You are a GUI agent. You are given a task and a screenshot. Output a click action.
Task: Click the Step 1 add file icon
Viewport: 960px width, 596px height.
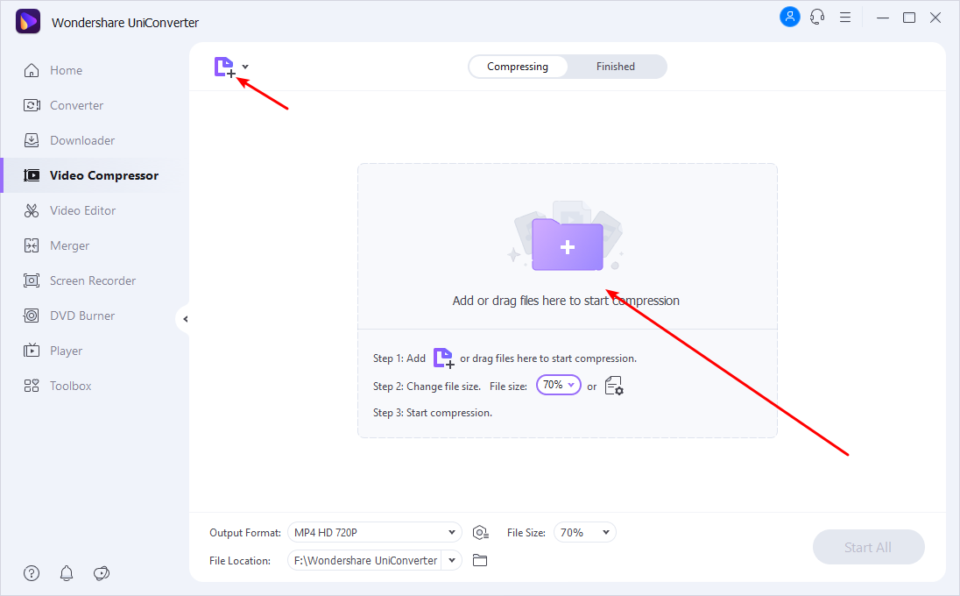(x=443, y=358)
